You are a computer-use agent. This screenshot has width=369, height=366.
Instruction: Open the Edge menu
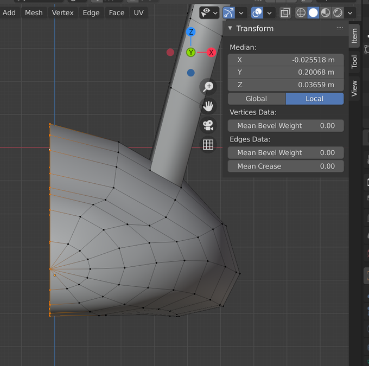point(91,12)
